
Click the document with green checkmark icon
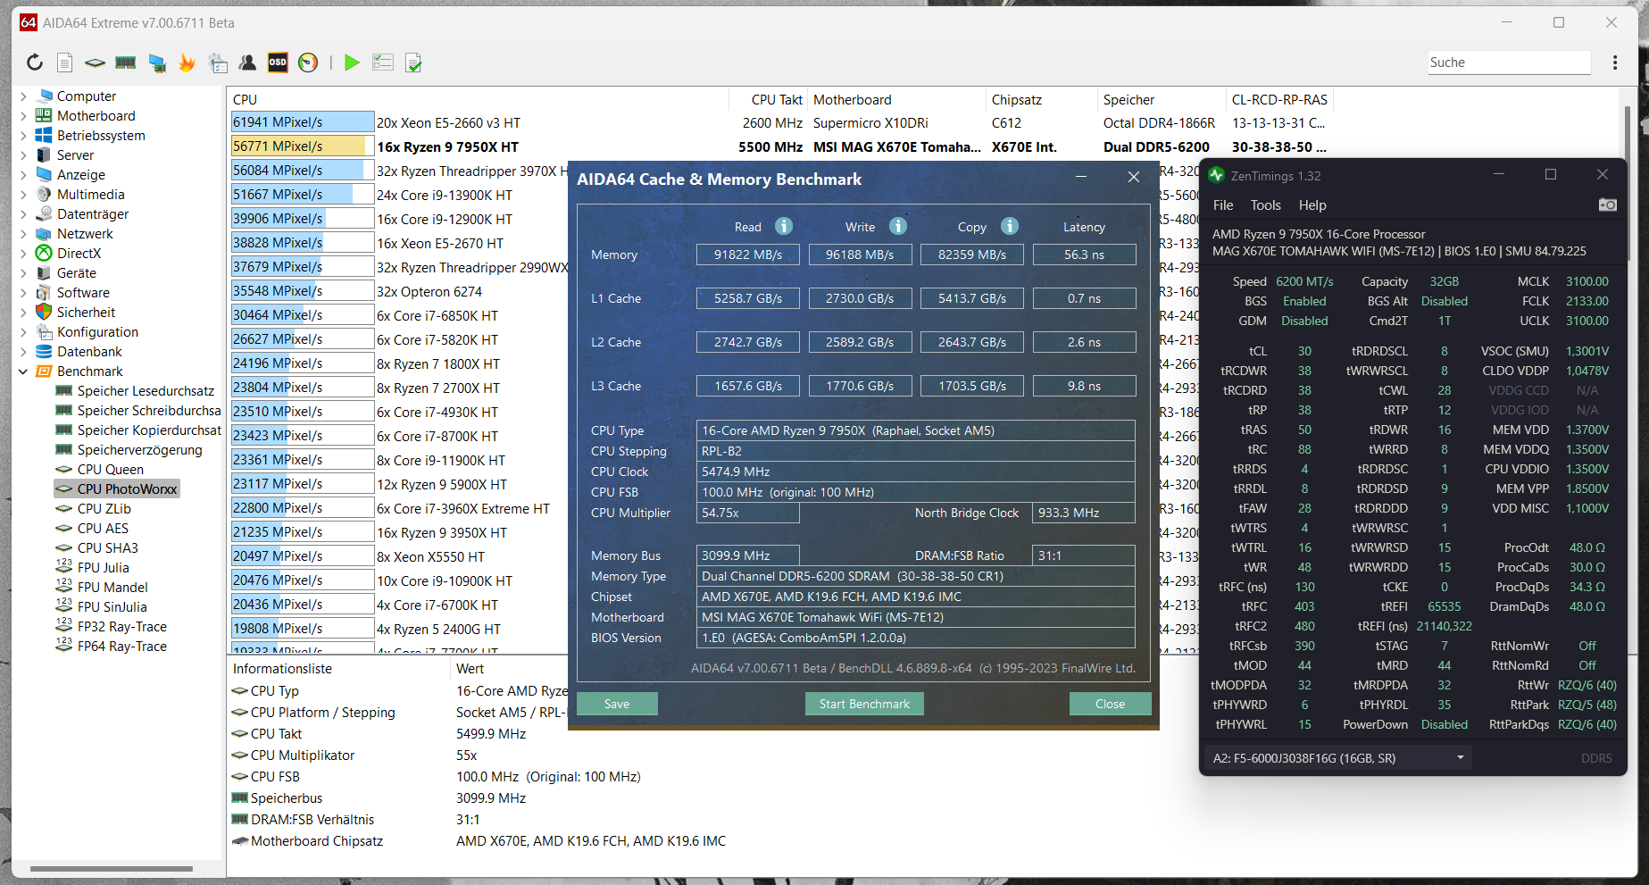tap(413, 63)
